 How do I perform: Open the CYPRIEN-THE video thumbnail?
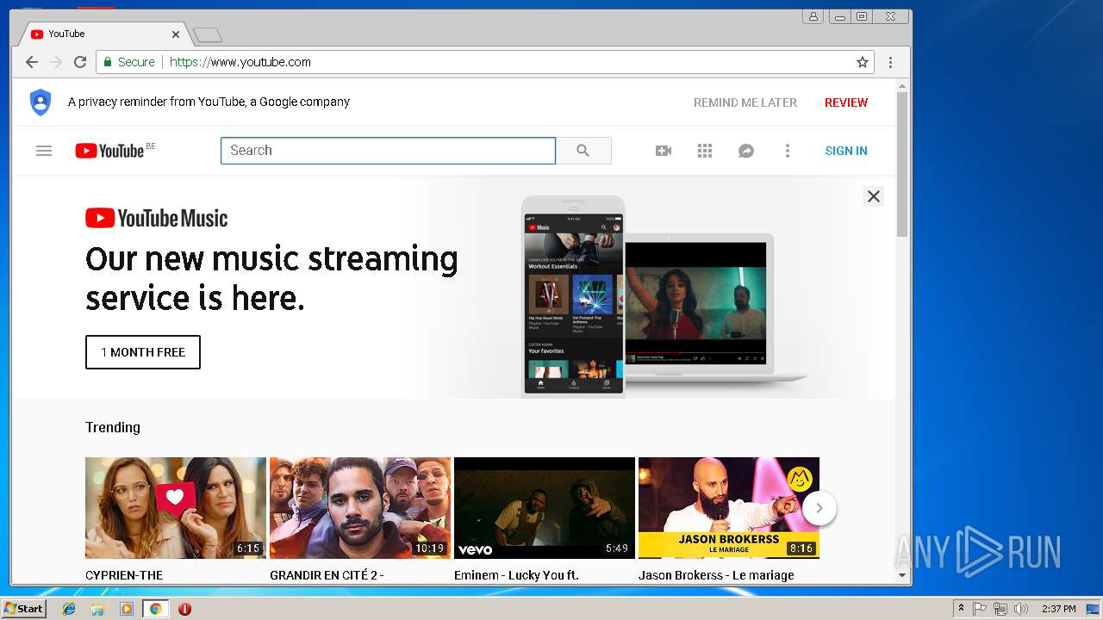click(176, 508)
